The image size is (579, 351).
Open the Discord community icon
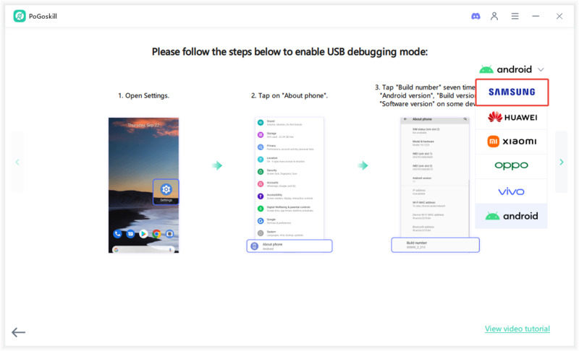[x=476, y=16]
